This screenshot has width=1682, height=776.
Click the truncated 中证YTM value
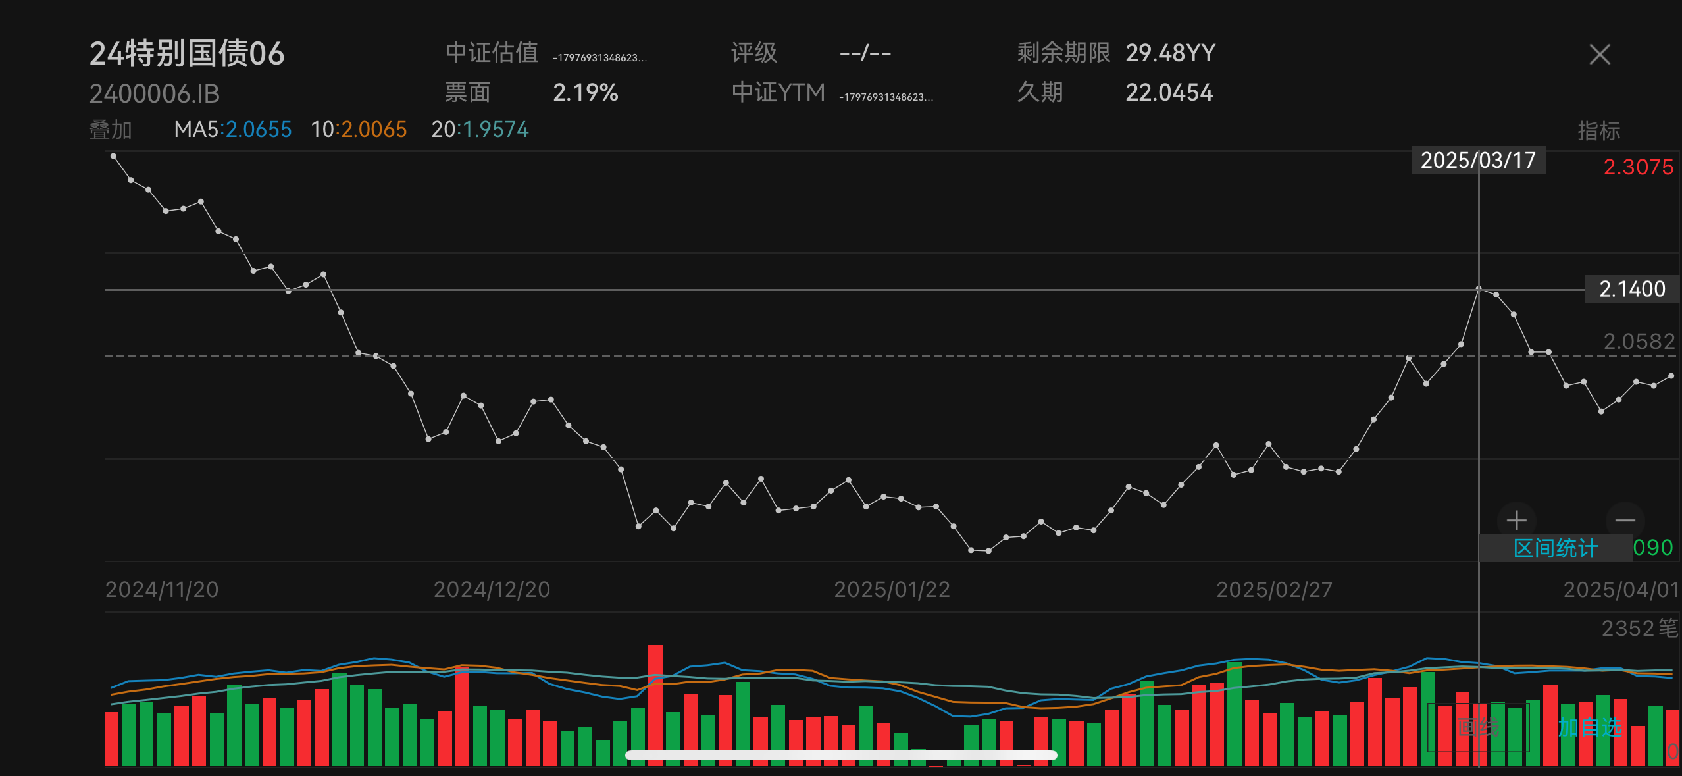click(x=886, y=97)
